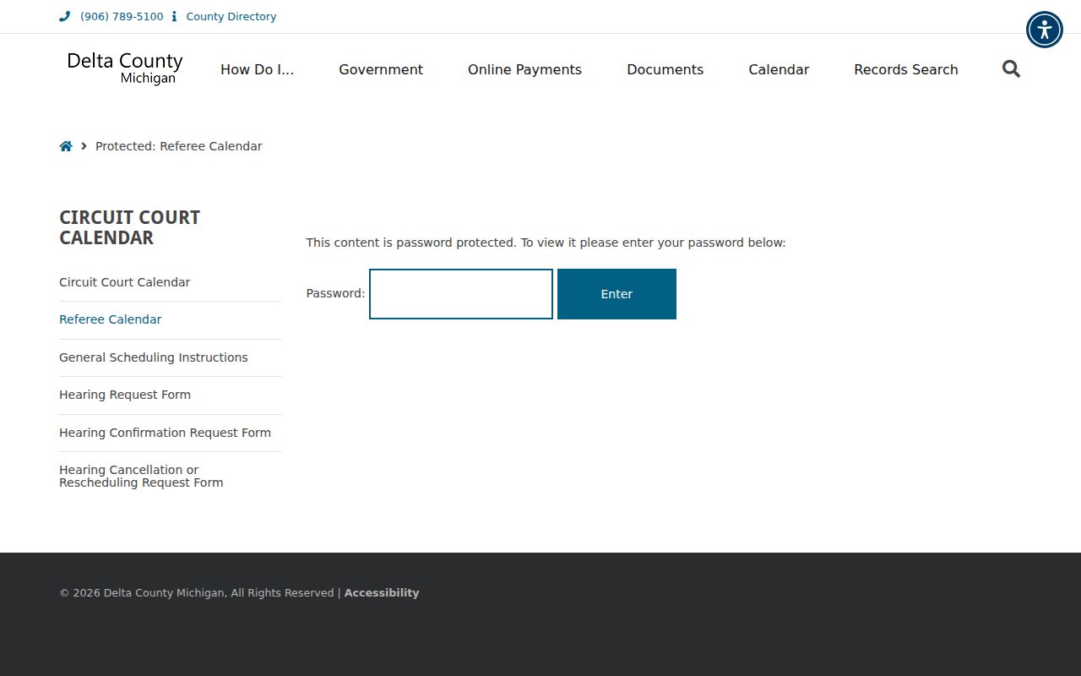Click the password protected notice text
Screen dimensions: 1081x676
coord(546,243)
